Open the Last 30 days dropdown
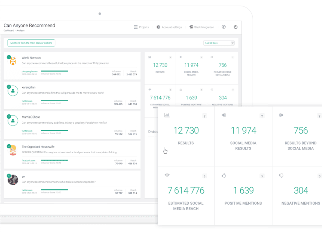 click(x=219, y=43)
